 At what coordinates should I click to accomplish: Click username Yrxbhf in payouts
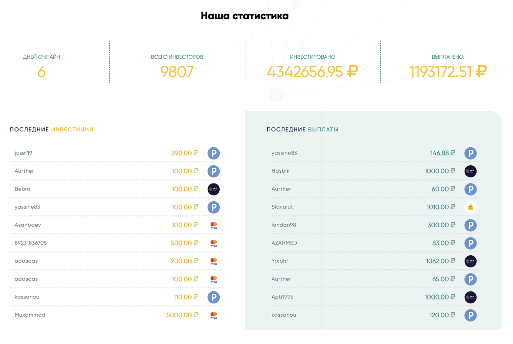tap(280, 261)
